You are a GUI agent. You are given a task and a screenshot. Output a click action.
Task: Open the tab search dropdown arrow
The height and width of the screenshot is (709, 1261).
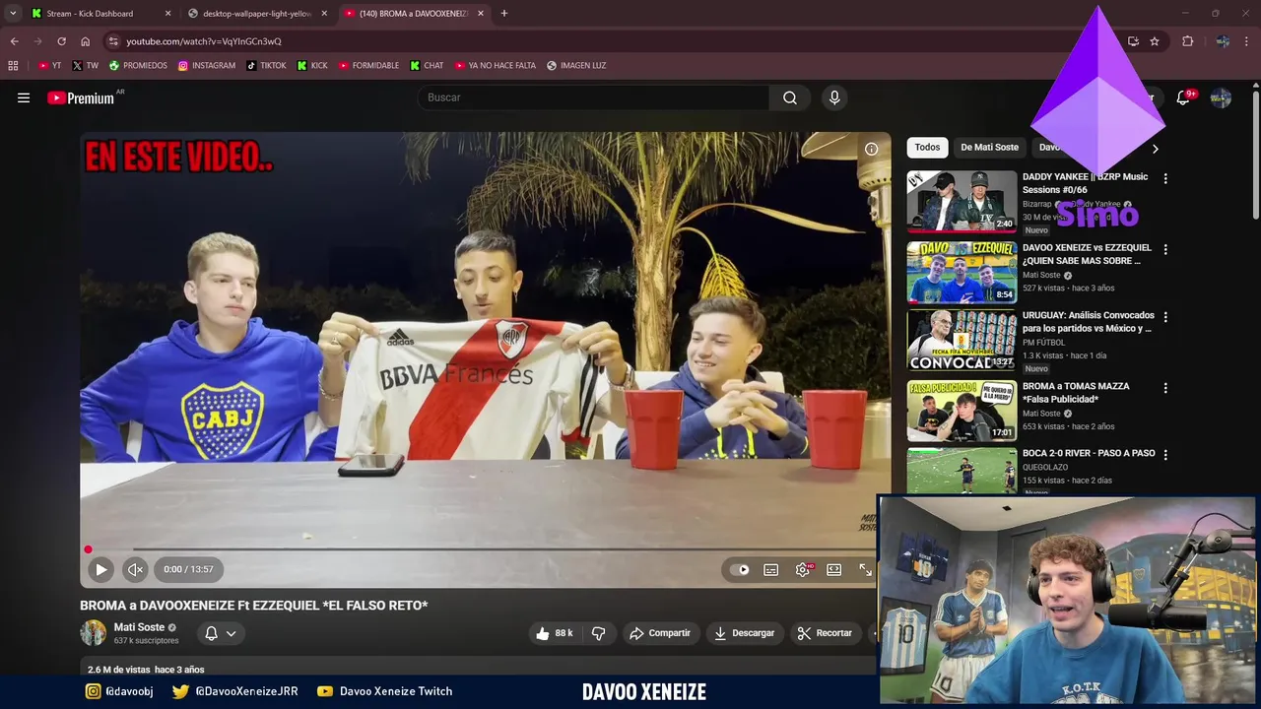coord(13,14)
